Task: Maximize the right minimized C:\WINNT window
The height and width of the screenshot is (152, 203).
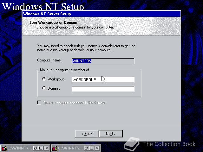Action: coord(92,148)
